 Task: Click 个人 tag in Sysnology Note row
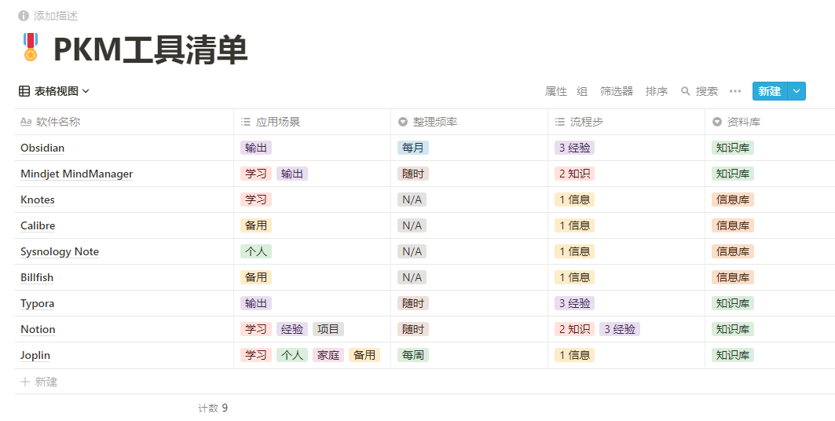tap(256, 251)
